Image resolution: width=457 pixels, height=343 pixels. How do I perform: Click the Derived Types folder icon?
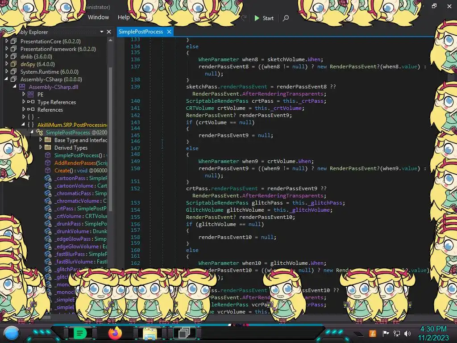pyautogui.click(x=48, y=147)
